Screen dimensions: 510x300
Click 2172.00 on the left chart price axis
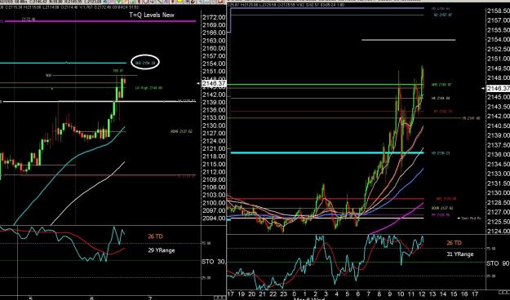tap(214, 17)
